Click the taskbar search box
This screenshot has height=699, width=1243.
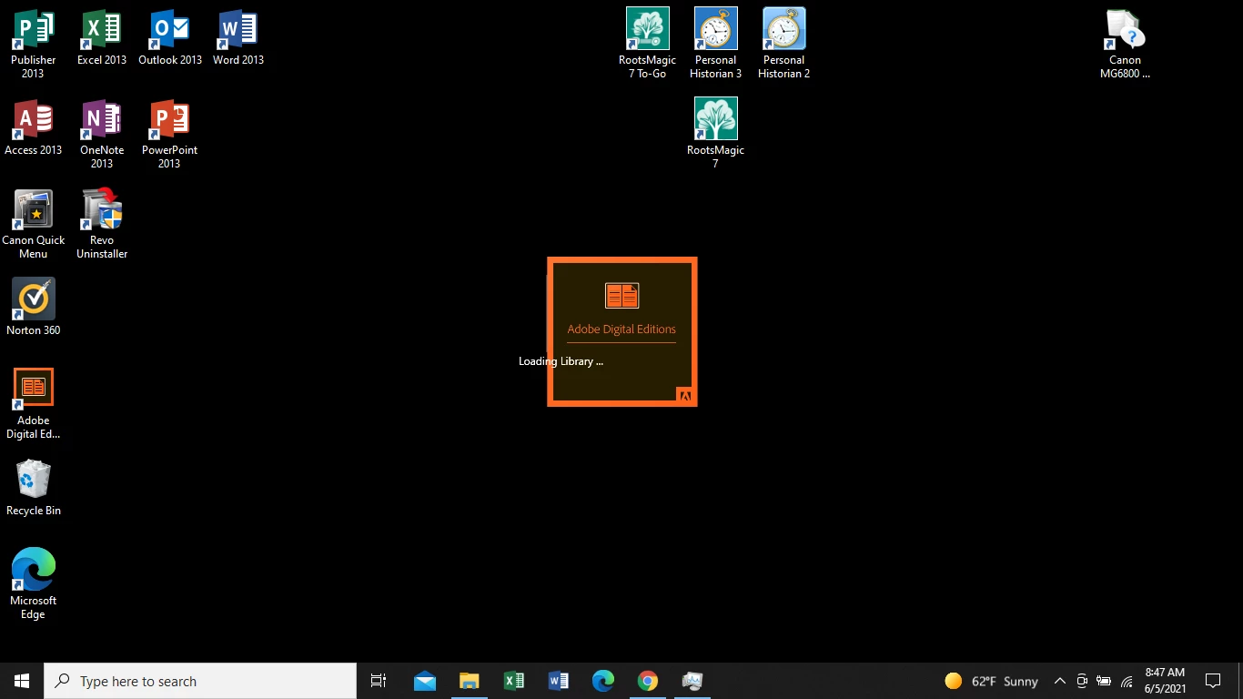(x=200, y=681)
